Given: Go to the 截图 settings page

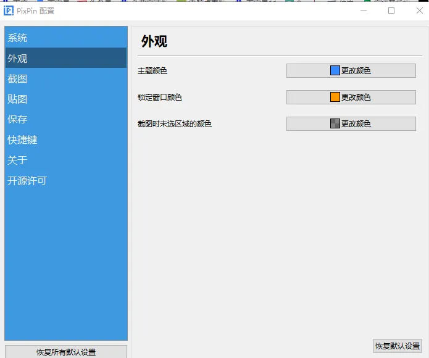Looking at the screenshot, I should point(66,79).
